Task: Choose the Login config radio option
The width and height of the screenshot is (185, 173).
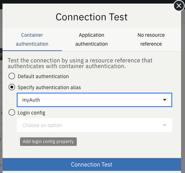Action: [x=12, y=112]
